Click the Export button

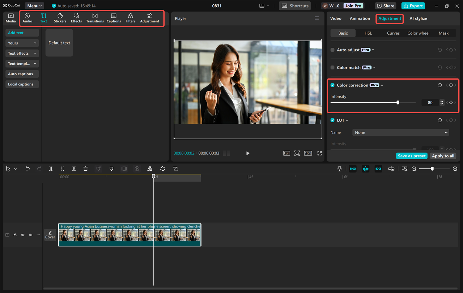pos(413,6)
